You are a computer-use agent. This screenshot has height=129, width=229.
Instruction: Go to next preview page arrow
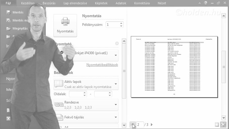coord(152,125)
